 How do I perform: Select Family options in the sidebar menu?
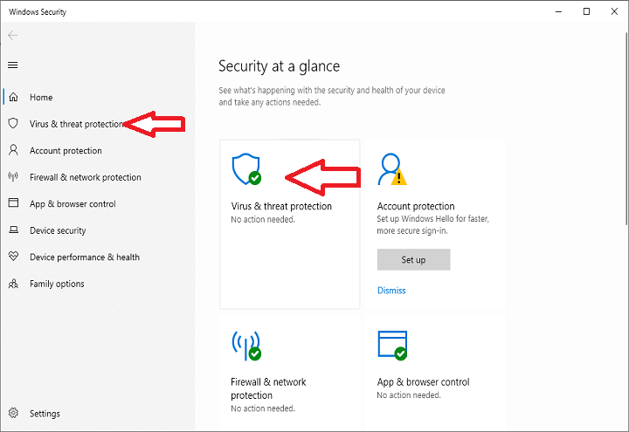(x=57, y=284)
